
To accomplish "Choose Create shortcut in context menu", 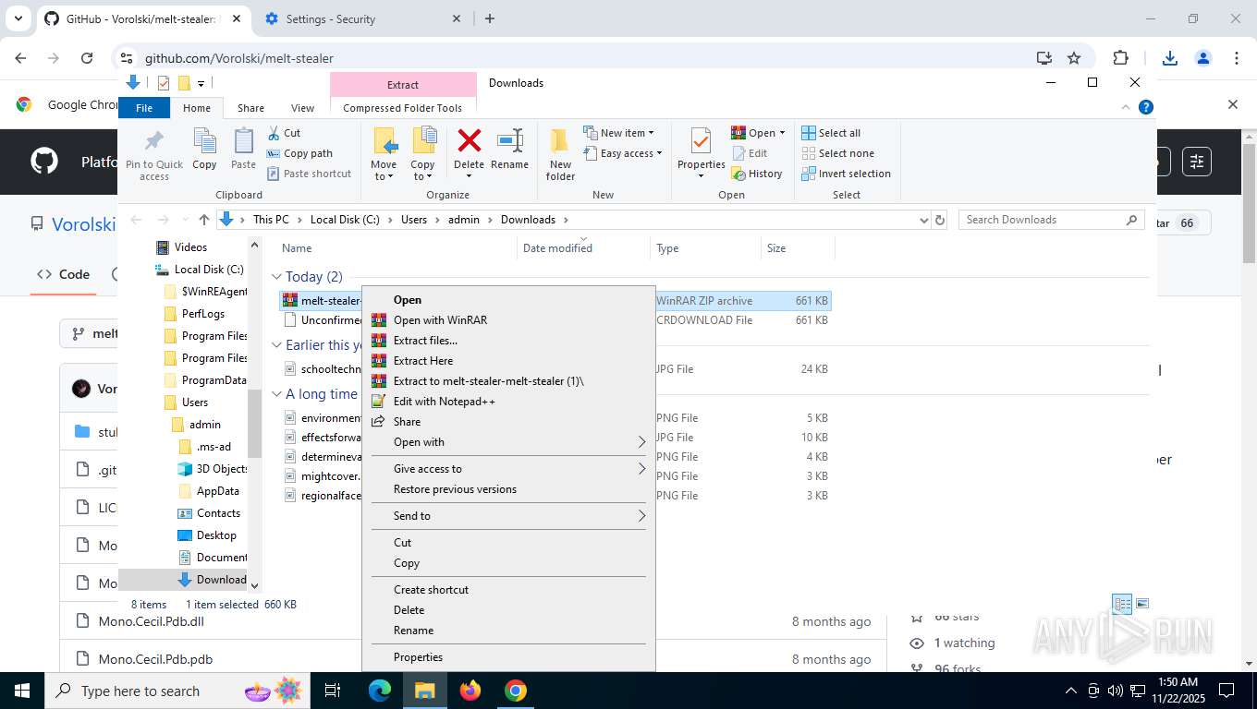I will click(x=508, y=590).
